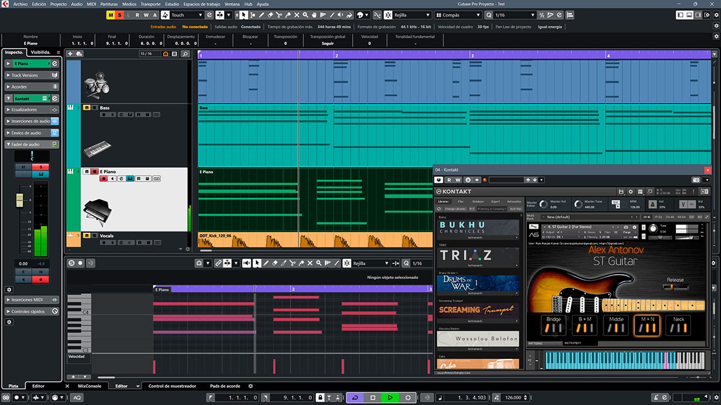Switch to the MixConsole tab

[x=90, y=386]
